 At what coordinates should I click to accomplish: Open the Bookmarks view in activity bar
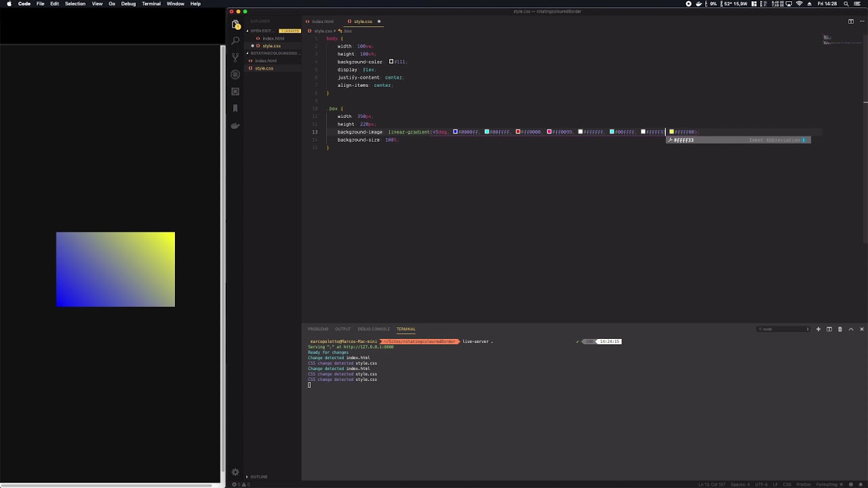235,108
